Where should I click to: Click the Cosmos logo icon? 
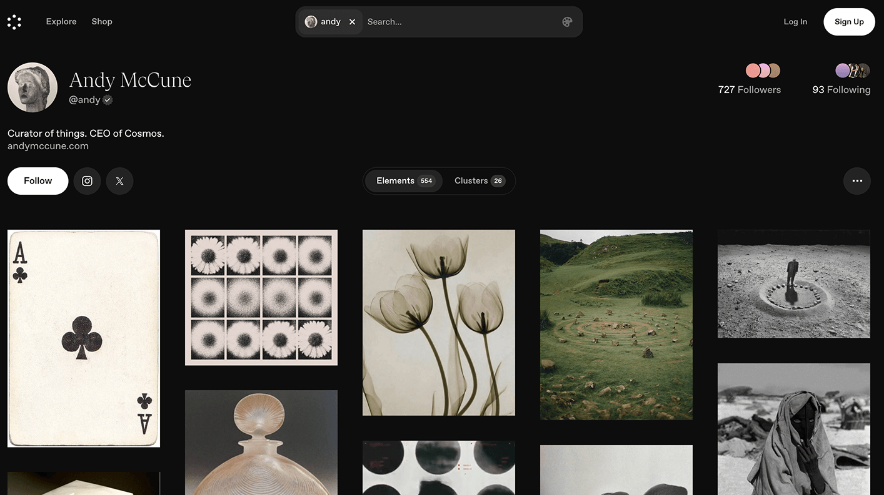[x=14, y=22]
